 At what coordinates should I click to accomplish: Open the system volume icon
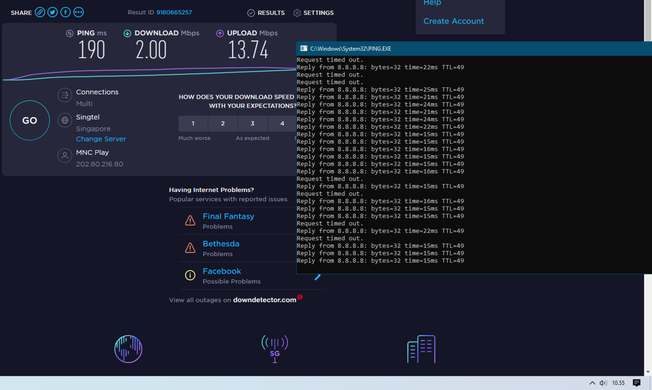(603, 383)
